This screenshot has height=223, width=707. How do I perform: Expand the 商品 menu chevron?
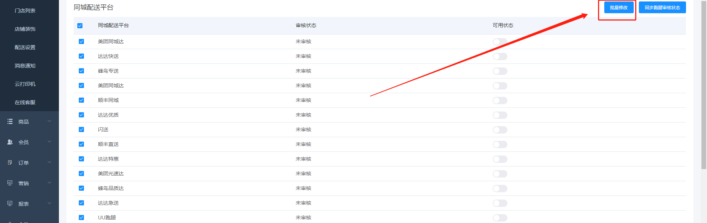(x=49, y=121)
